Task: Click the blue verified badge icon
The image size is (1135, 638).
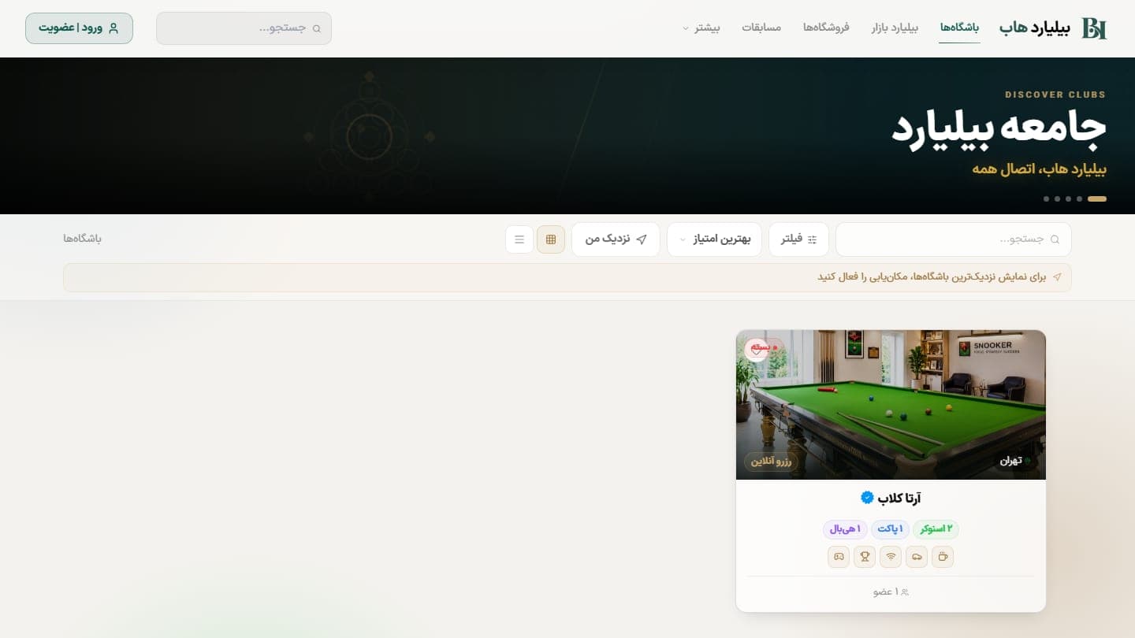Action: tap(867, 498)
